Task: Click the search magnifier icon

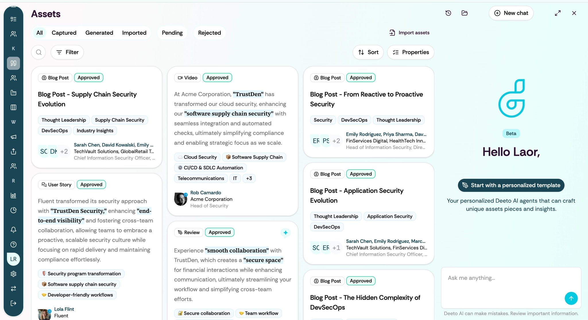Action: point(39,52)
